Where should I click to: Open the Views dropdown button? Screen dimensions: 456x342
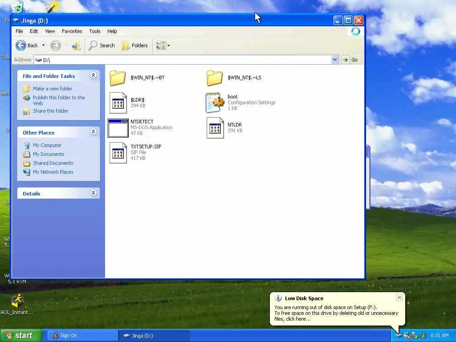coord(163,45)
